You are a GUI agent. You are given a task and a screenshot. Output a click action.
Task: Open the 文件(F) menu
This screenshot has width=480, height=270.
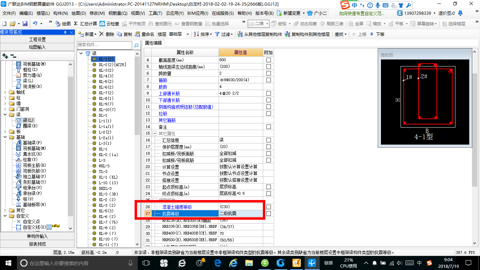click(x=9, y=13)
